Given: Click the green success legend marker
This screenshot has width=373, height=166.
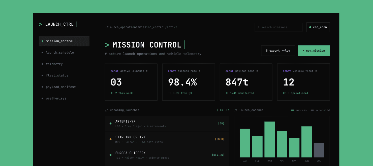Looking at the screenshot, I should pyautogui.click(x=292, y=110).
